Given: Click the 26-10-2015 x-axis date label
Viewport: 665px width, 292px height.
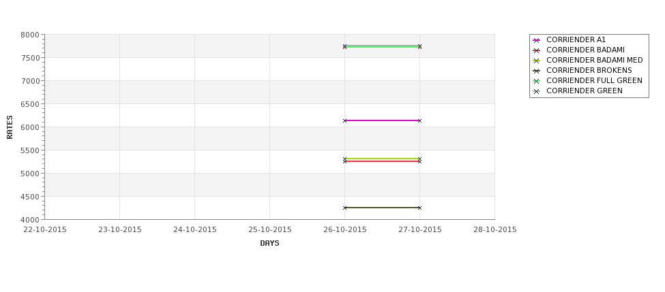Looking at the screenshot, I should coord(345,229).
